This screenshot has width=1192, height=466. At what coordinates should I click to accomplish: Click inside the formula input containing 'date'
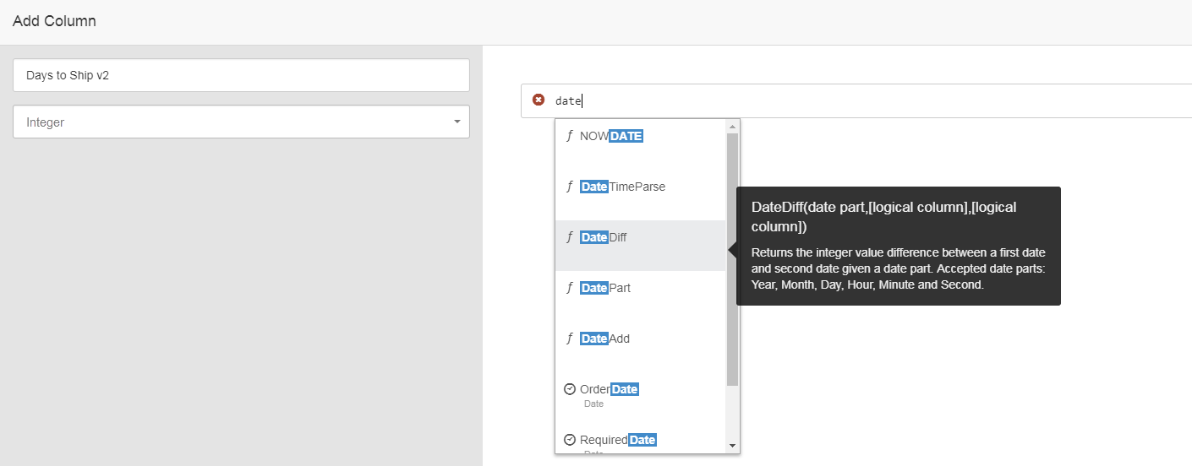[845, 100]
